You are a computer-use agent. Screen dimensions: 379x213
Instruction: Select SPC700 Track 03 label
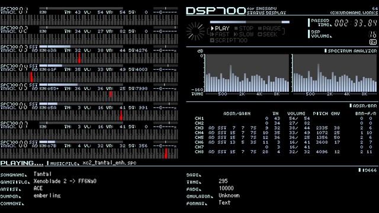pyautogui.click(x=14, y=49)
